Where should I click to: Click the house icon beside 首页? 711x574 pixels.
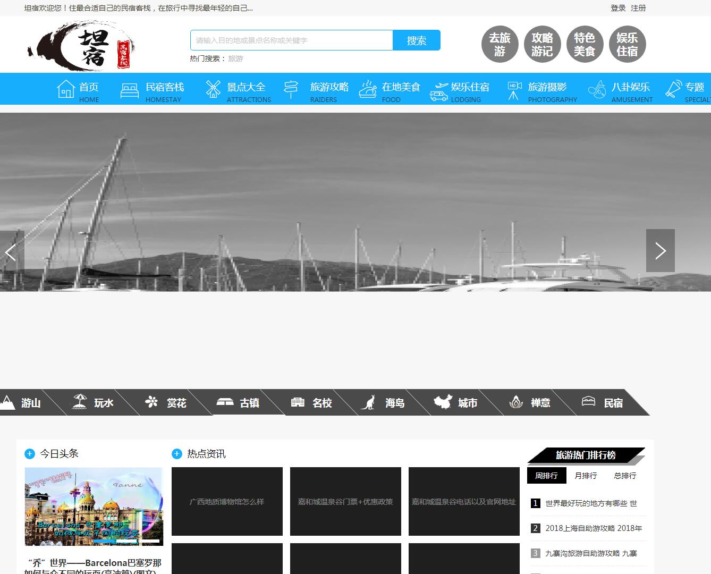[66, 89]
